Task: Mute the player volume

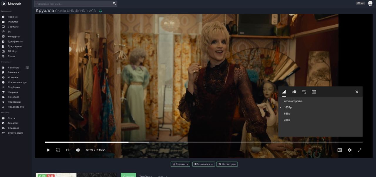Action: [x=78, y=150]
